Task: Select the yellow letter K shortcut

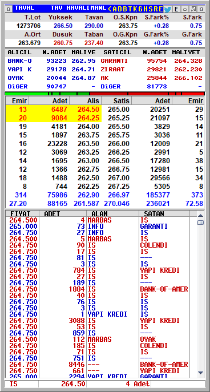Action: pyautogui.click(x=136, y=9)
